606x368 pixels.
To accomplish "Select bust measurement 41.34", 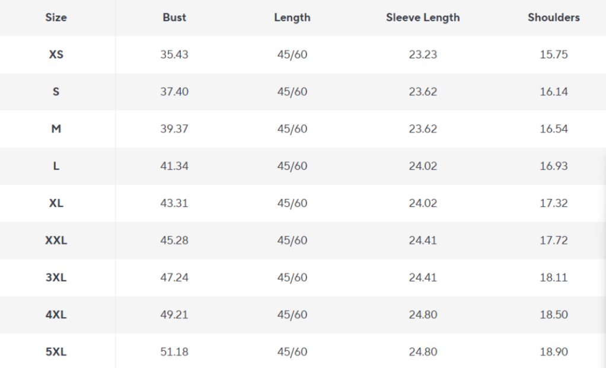I will (174, 167).
